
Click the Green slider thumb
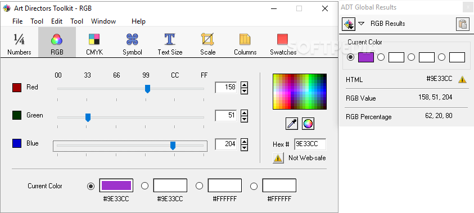tap(88, 117)
